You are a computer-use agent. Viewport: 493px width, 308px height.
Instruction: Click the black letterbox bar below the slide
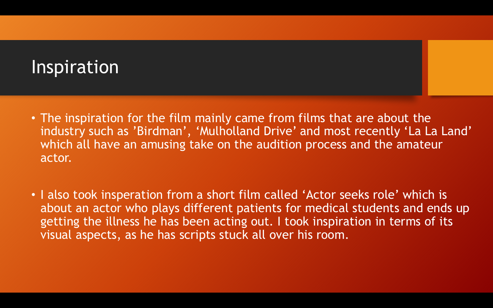(x=246, y=300)
